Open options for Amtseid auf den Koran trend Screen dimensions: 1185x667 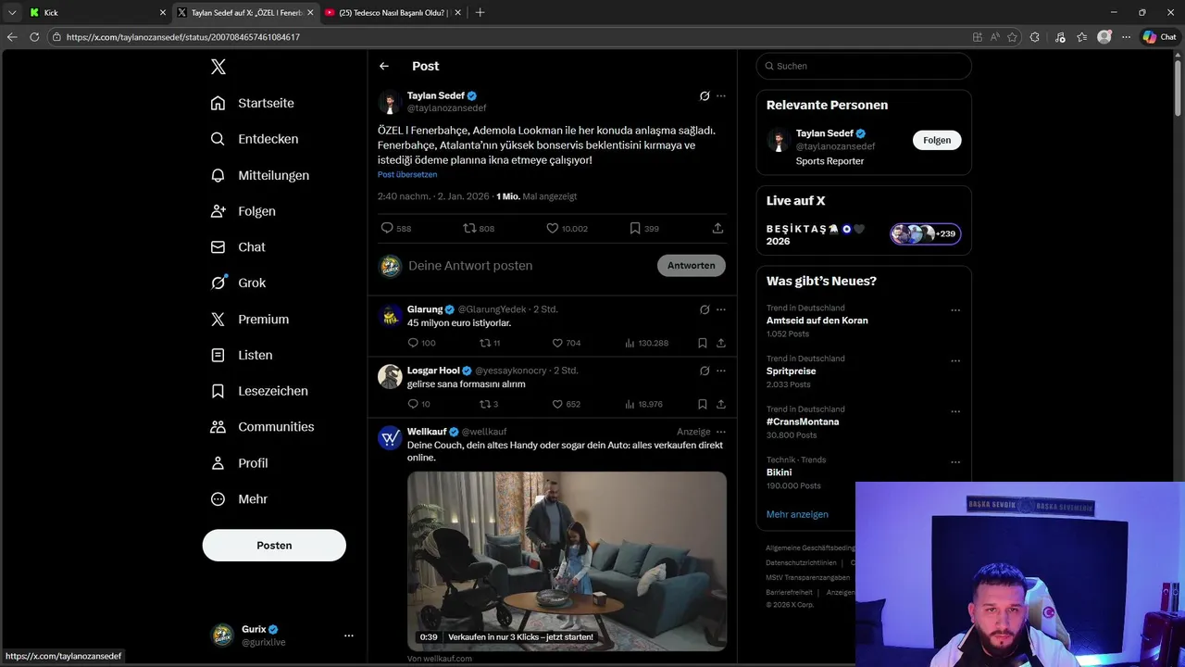[x=955, y=310]
